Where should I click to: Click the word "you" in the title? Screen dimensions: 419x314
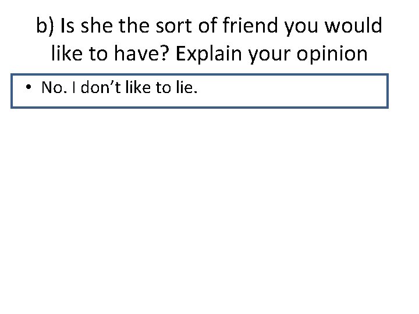pyautogui.click(x=301, y=27)
